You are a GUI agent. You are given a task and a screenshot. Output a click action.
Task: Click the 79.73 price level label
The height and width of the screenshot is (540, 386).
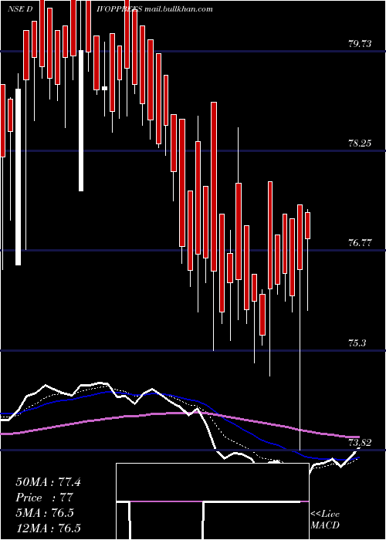360,44
